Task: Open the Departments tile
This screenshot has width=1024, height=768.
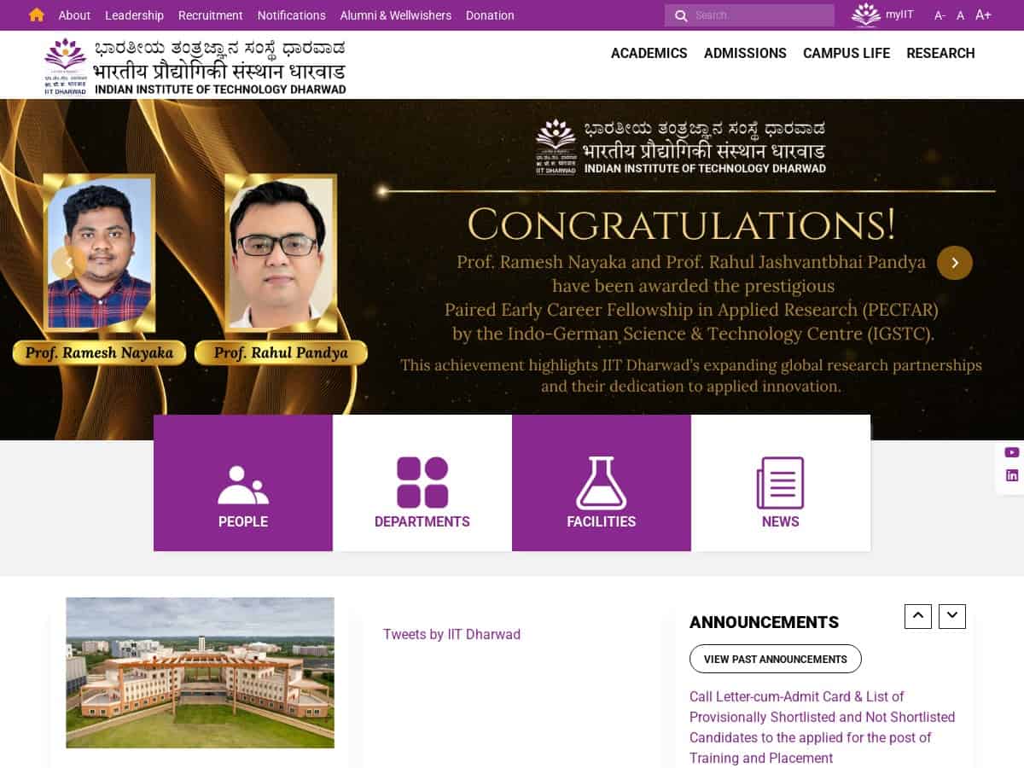Action: tap(422, 483)
